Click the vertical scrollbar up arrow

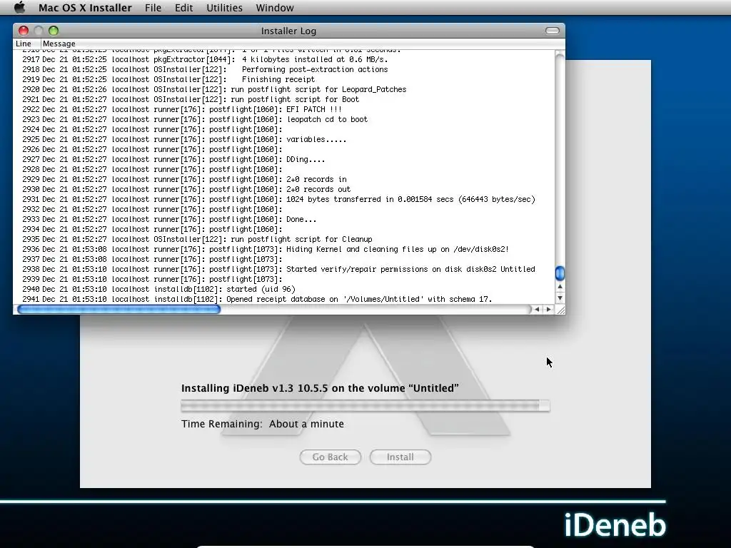pyautogui.click(x=560, y=287)
